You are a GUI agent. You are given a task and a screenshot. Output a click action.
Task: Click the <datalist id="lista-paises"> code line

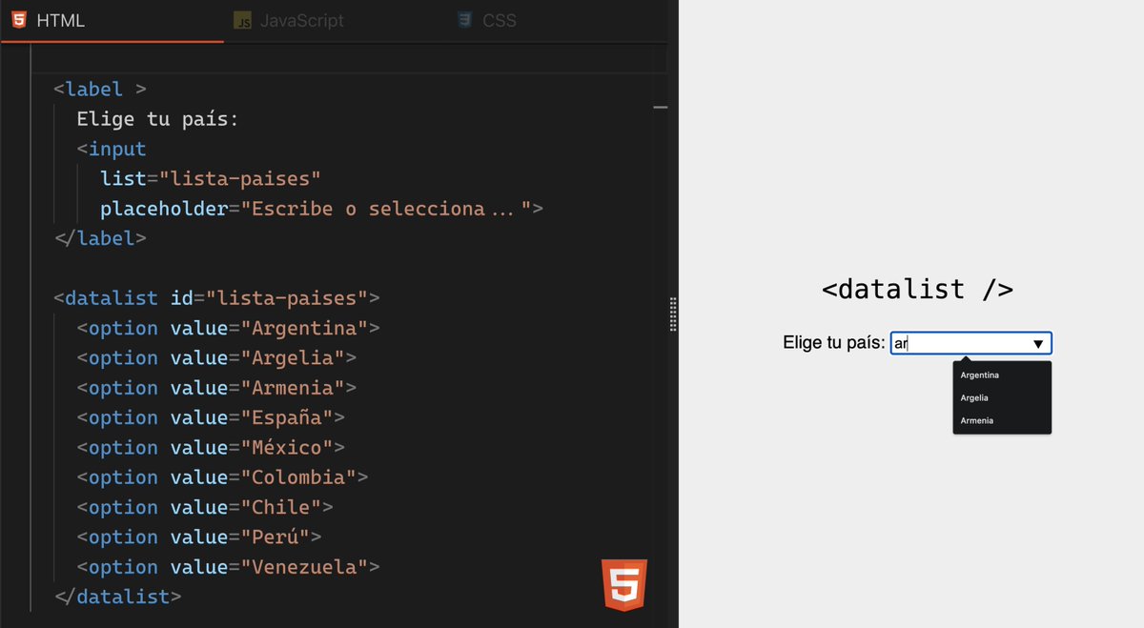216,297
